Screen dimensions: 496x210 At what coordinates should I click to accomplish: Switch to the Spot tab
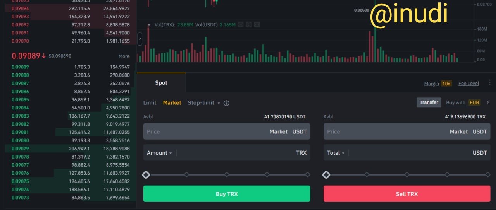tap(161, 83)
